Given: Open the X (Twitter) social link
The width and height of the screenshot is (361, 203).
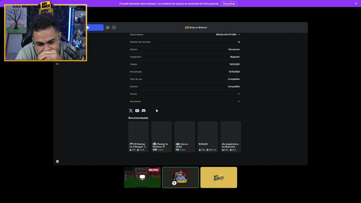Looking at the screenshot, I should [131, 111].
